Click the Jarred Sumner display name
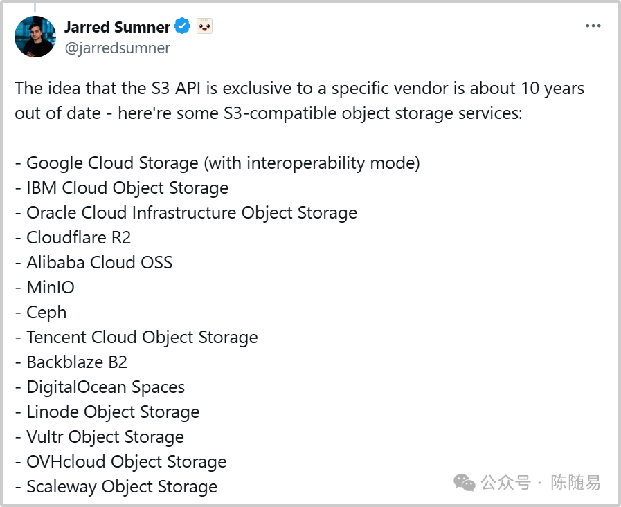 pyautogui.click(x=117, y=27)
